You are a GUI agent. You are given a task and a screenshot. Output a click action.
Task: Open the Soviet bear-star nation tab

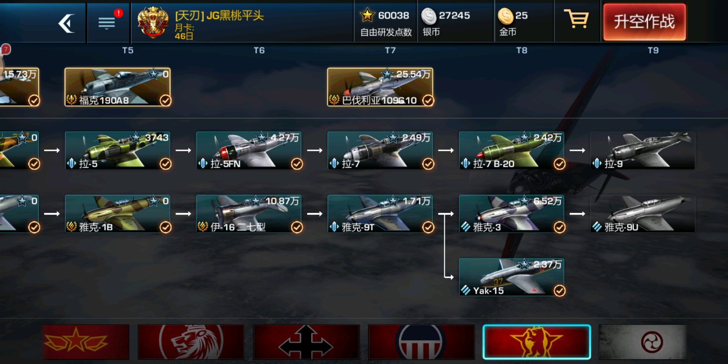click(x=537, y=342)
